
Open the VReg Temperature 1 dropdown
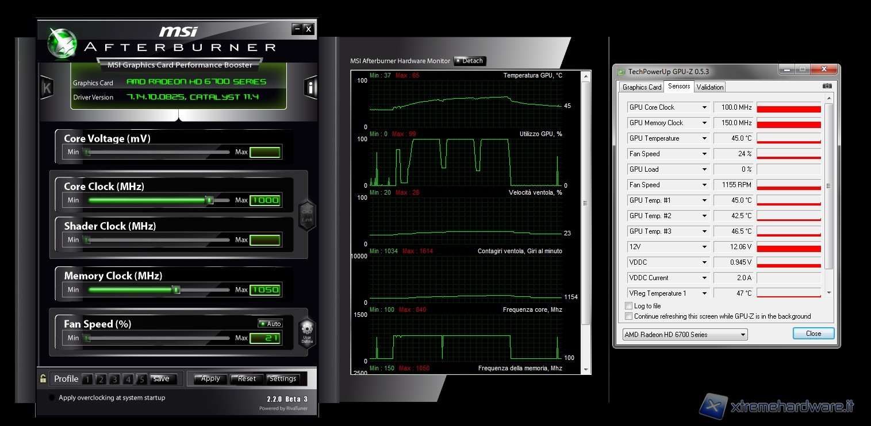(704, 293)
